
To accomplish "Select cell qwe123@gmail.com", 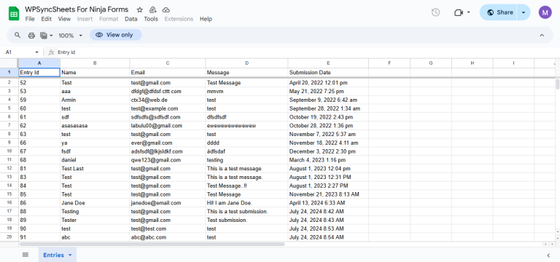I will pyautogui.click(x=168, y=160).
